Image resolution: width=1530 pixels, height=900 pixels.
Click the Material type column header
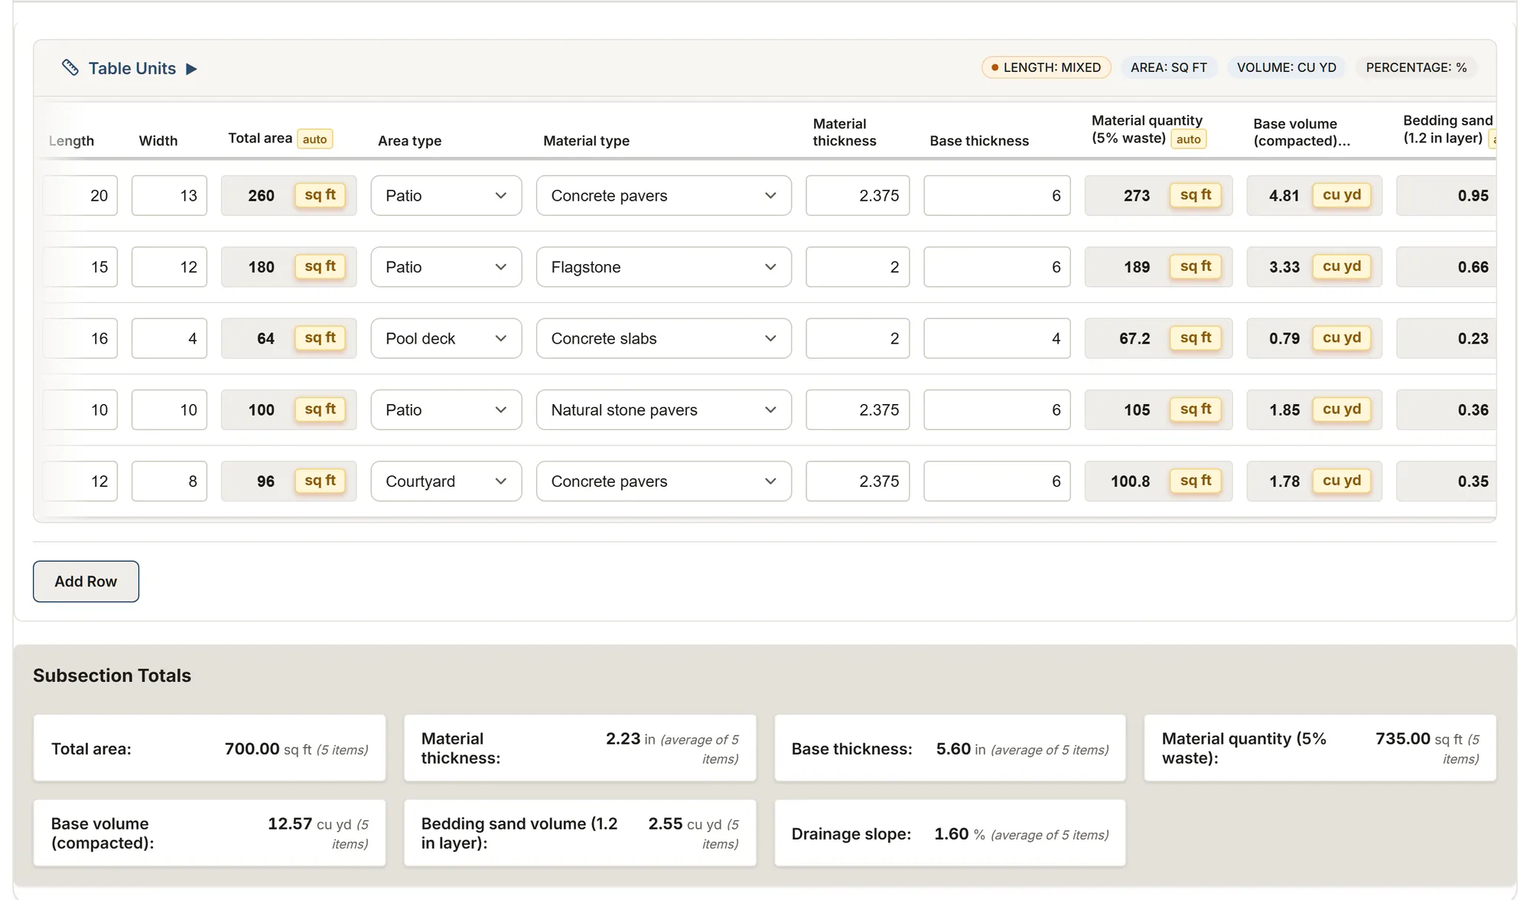(586, 141)
